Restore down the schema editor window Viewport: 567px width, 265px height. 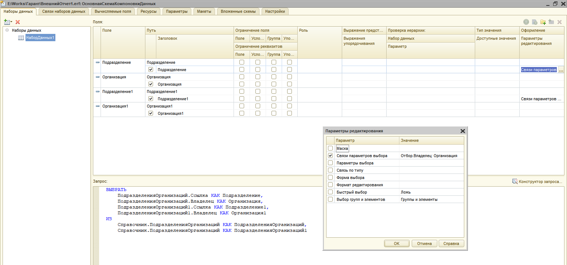click(x=555, y=3)
